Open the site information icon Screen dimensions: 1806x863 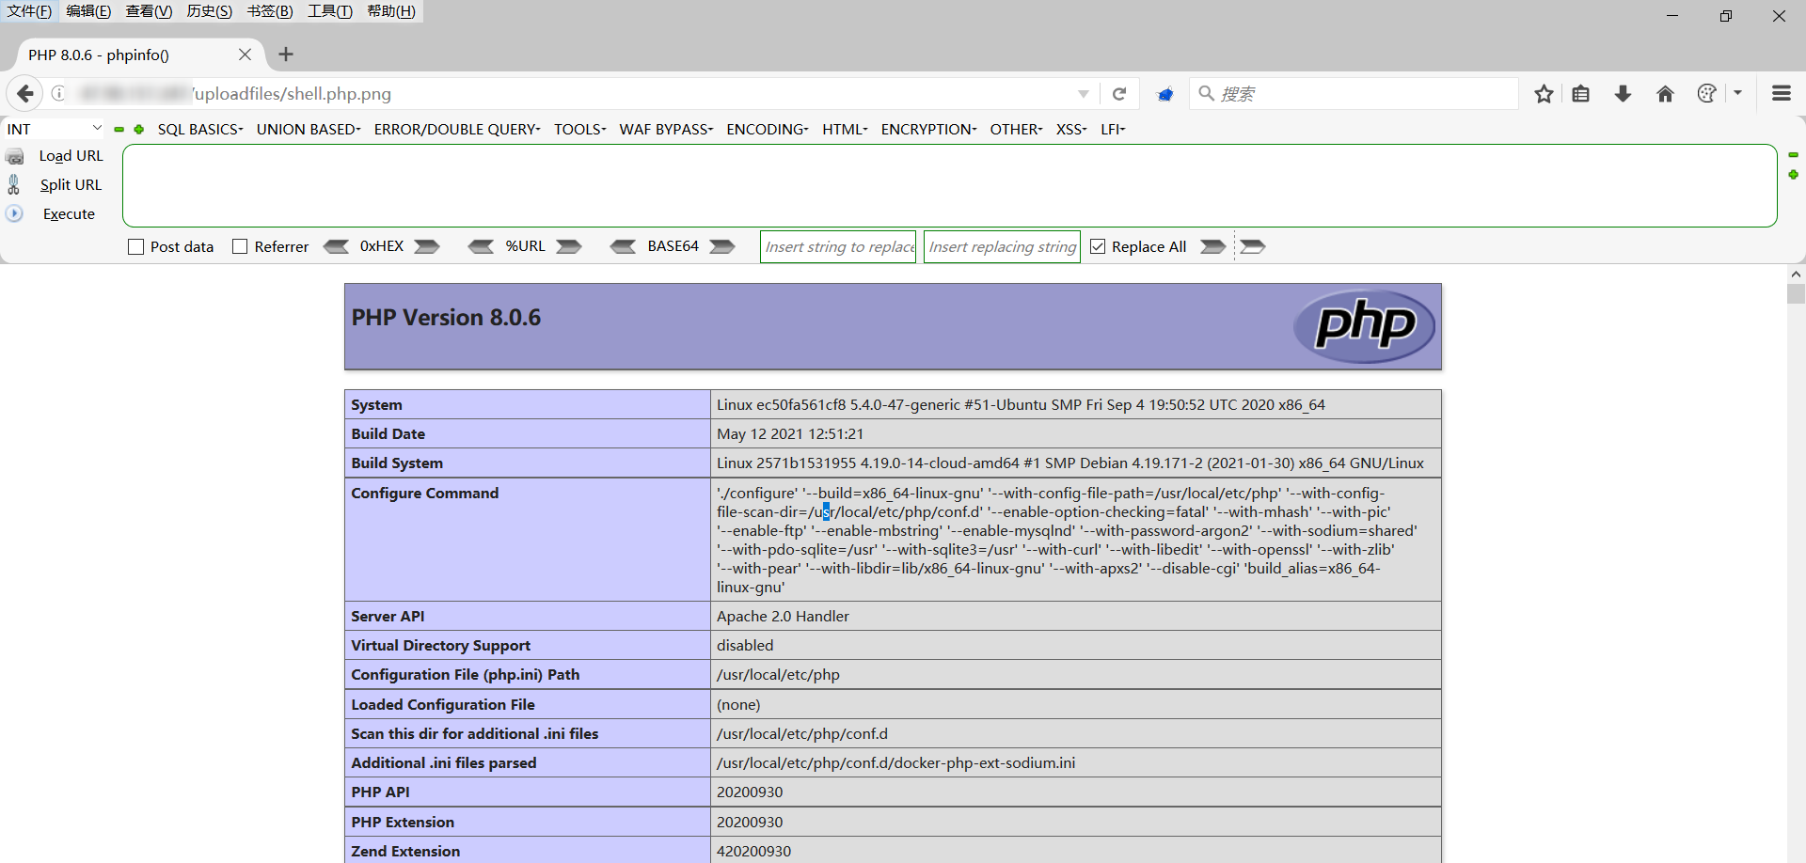58,93
